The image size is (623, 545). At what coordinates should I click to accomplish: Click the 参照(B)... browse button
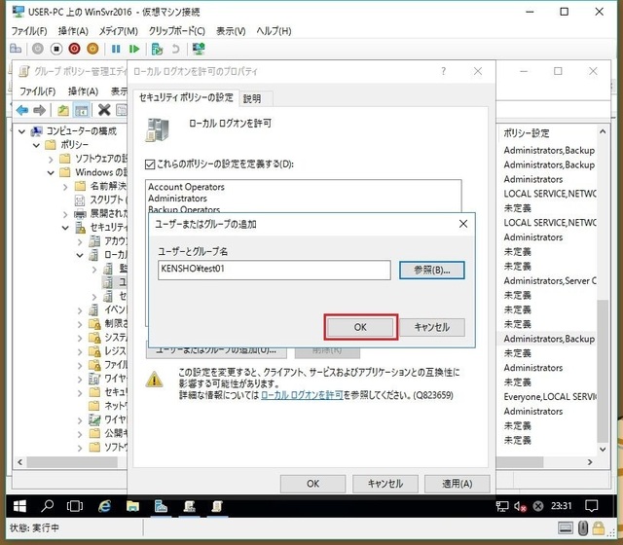(x=431, y=270)
